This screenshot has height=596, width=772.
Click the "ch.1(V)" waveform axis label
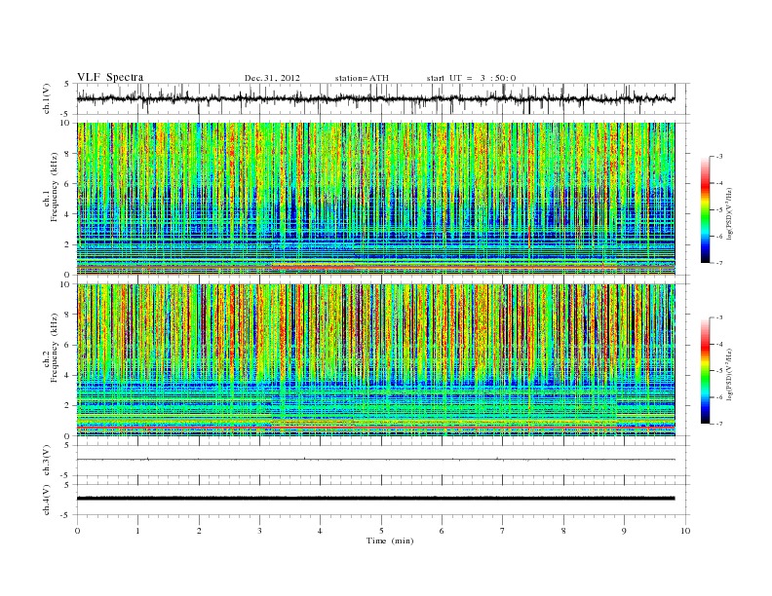coord(47,98)
